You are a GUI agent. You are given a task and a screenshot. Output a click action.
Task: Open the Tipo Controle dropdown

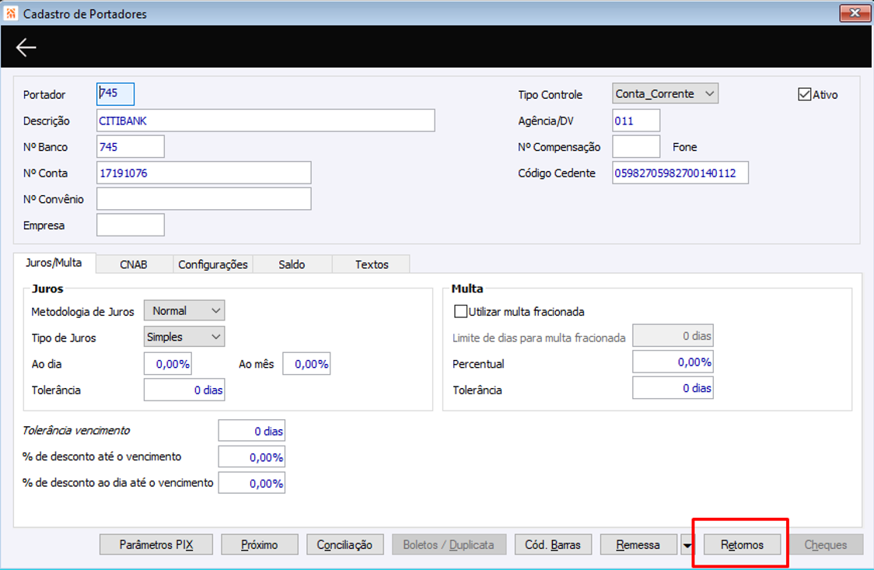pyautogui.click(x=665, y=93)
